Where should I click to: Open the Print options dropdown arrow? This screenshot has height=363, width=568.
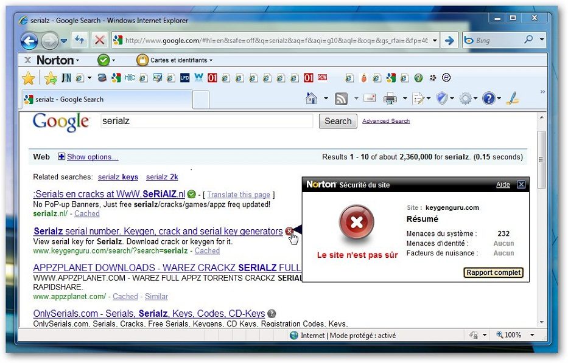point(405,99)
